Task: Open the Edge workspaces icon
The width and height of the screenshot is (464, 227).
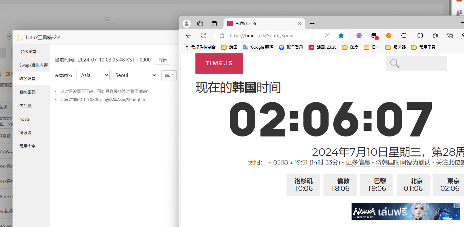Action: (200, 24)
